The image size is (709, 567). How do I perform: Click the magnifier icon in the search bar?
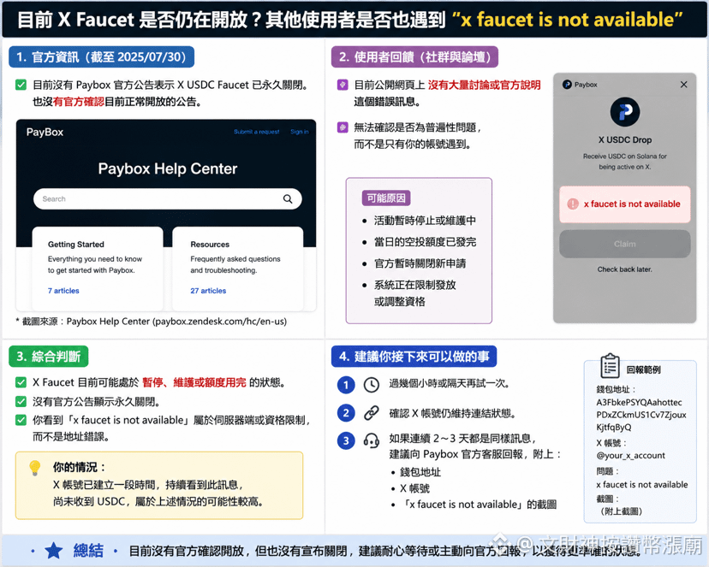point(288,199)
